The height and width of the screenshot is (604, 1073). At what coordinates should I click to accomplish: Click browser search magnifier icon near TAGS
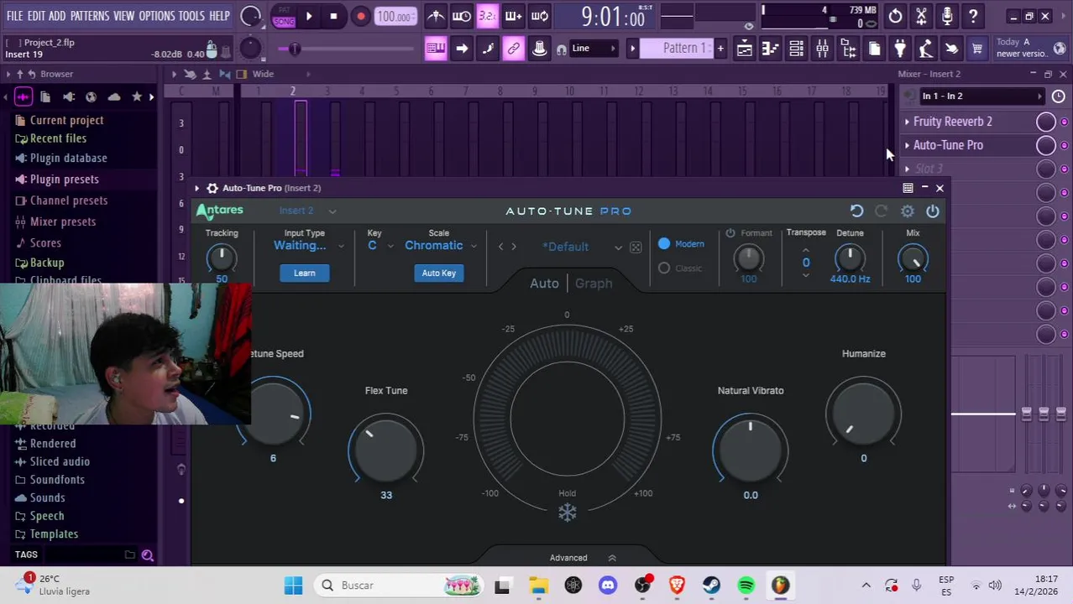pos(148,555)
